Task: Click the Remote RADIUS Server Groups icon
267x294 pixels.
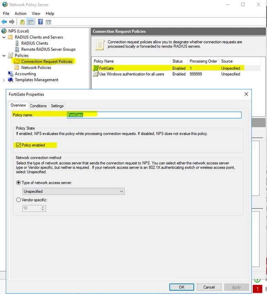Action: (17, 49)
